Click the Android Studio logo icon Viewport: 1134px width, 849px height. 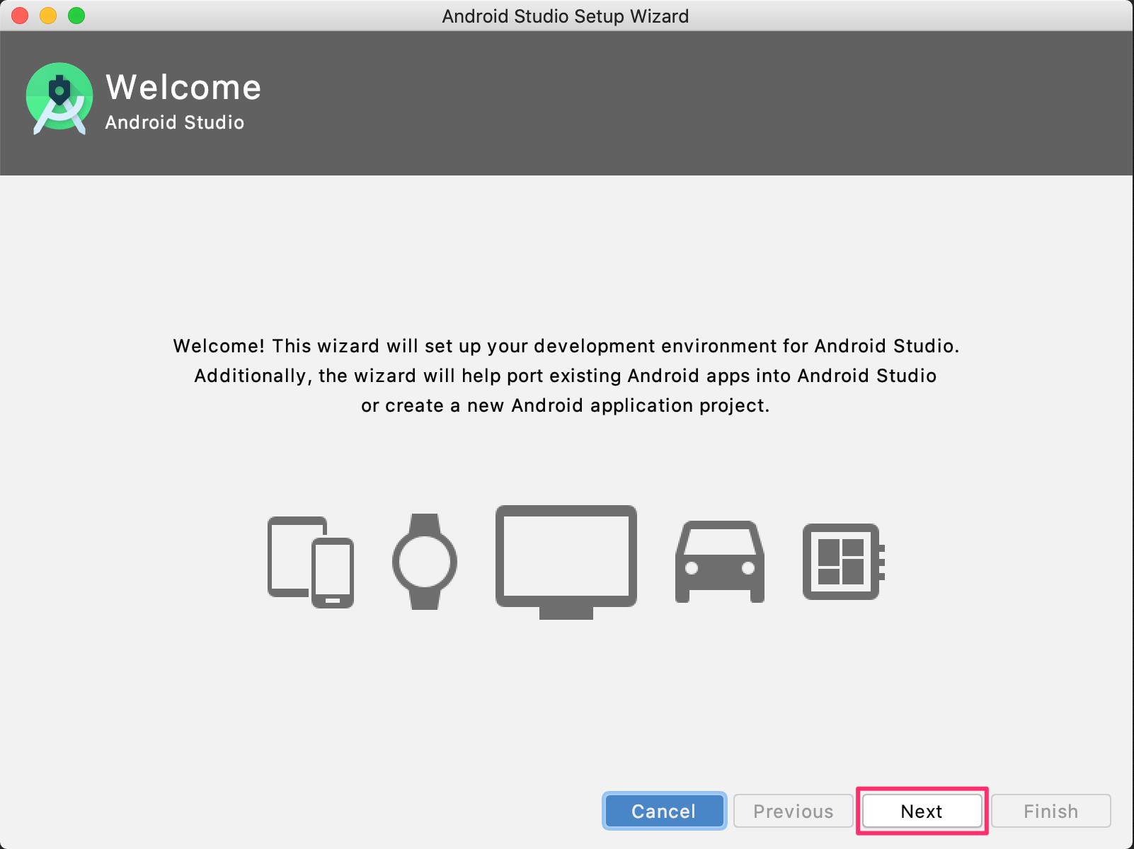tap(59, 99)
